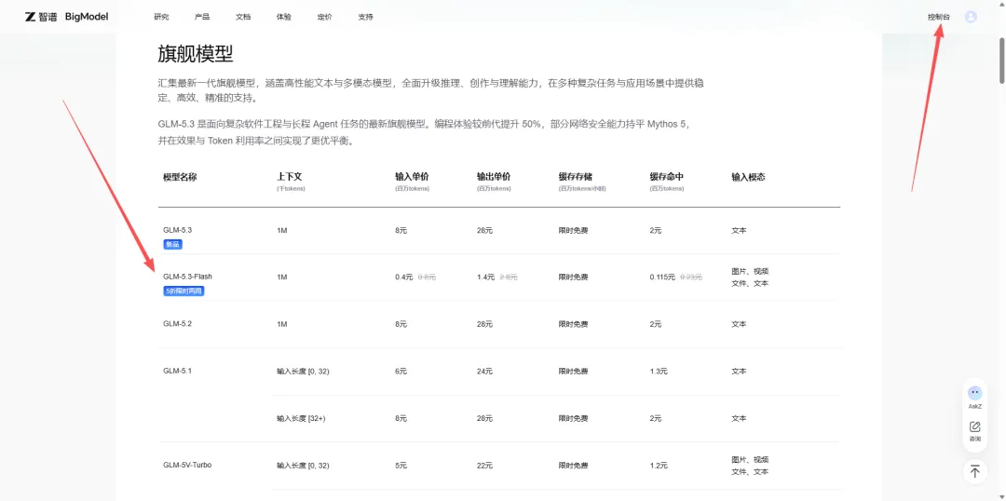Click the struck-through 0.8元 original price
Screen dimensions: 1006x501
pos(427,278)
